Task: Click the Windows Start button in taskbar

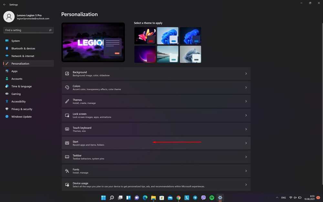Action: [x=103, y=197]
